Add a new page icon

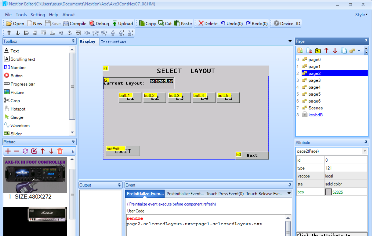point(300,51)
